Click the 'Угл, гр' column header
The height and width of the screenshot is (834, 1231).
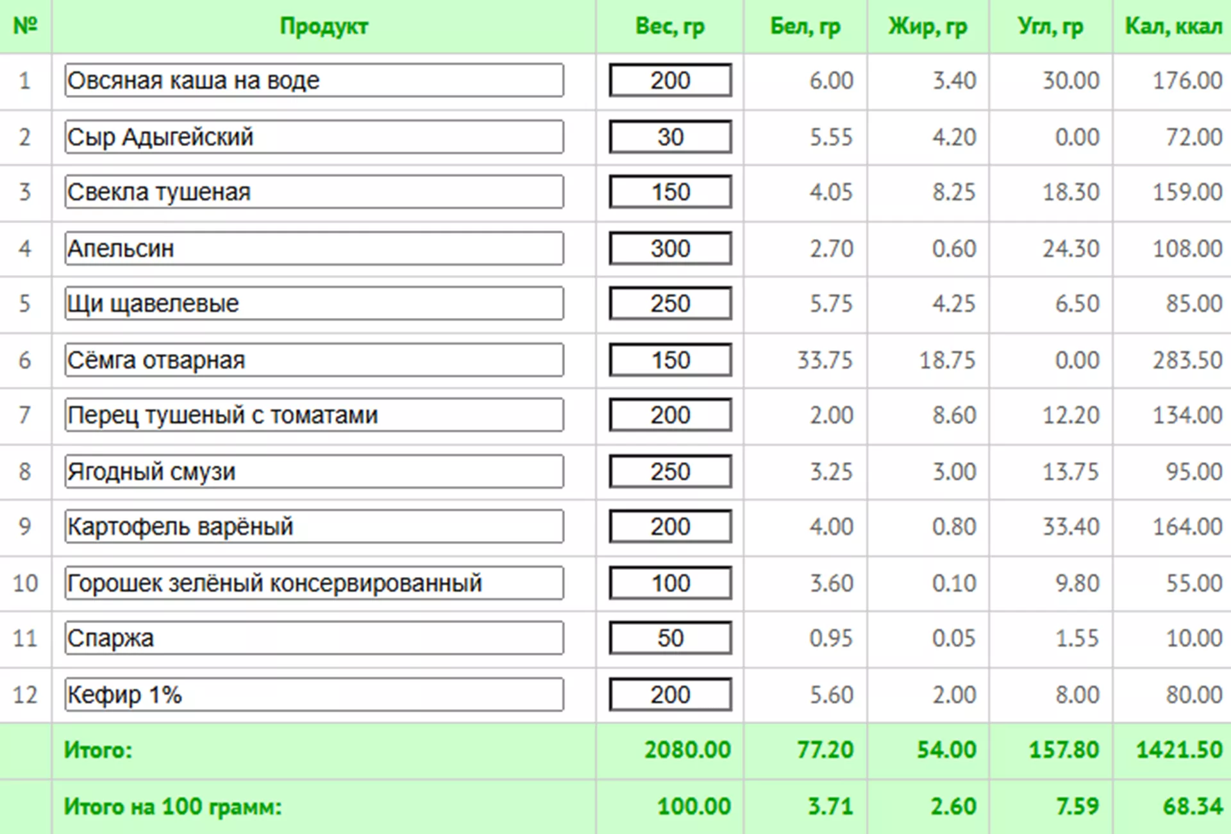[x=1051, y=26]
